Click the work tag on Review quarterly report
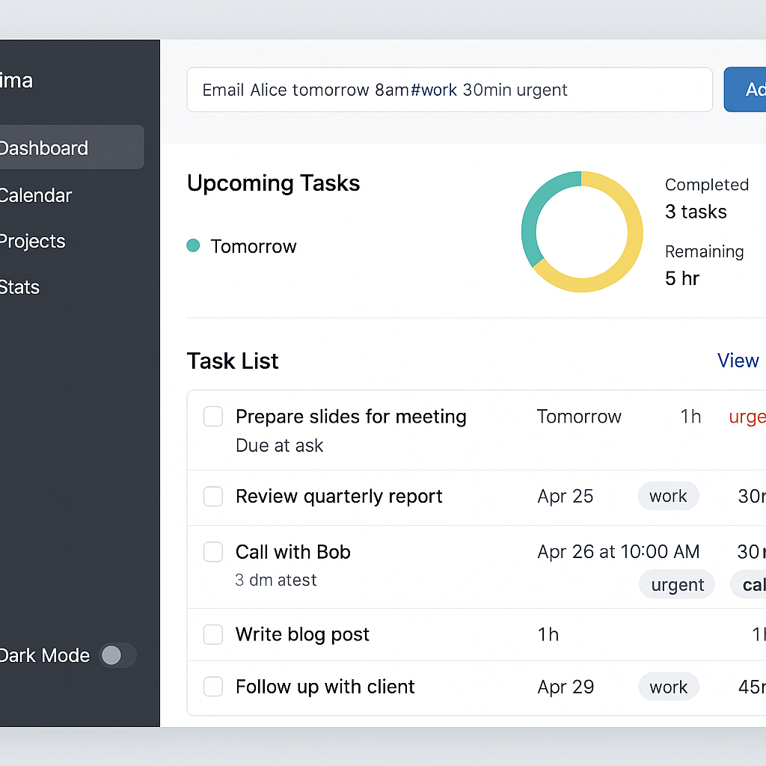Image resolution: width=766 pixels, height=766 pixels. tap(668, 496)
